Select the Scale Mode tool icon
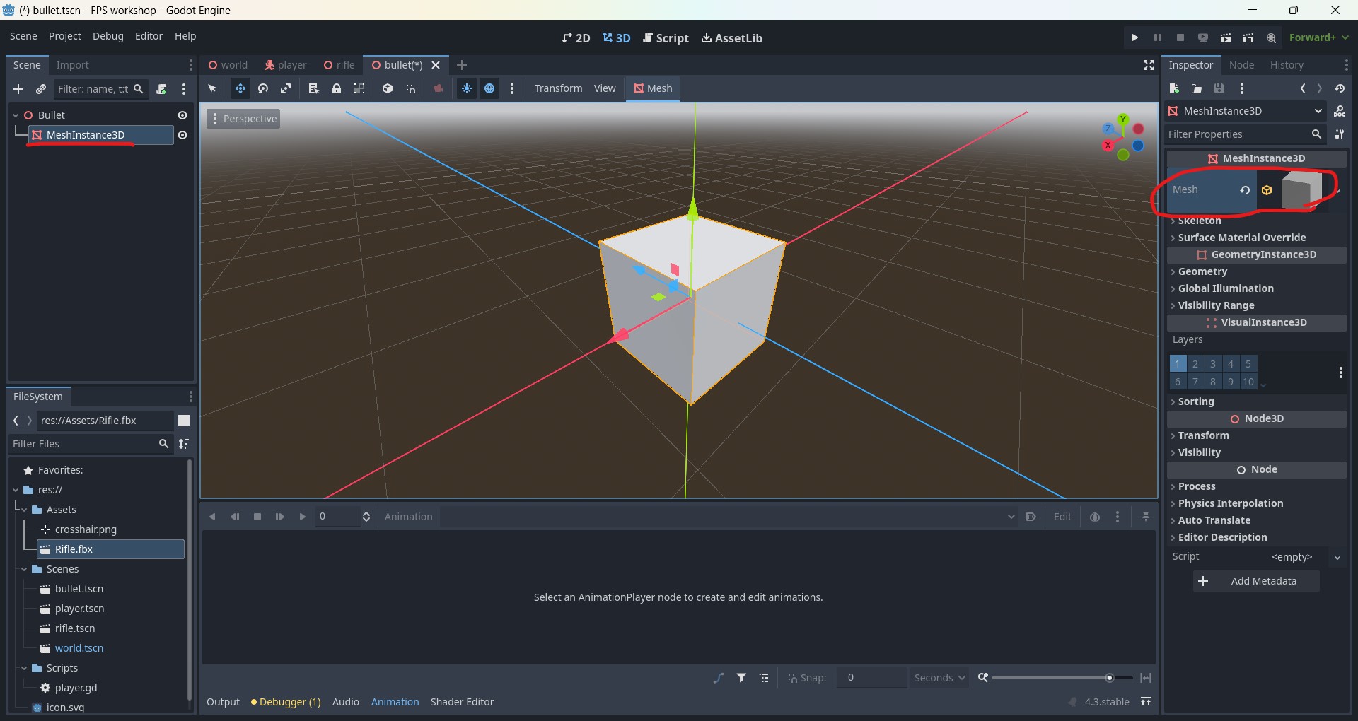This screenshot has width=1358, height=721. coord(286,88)
